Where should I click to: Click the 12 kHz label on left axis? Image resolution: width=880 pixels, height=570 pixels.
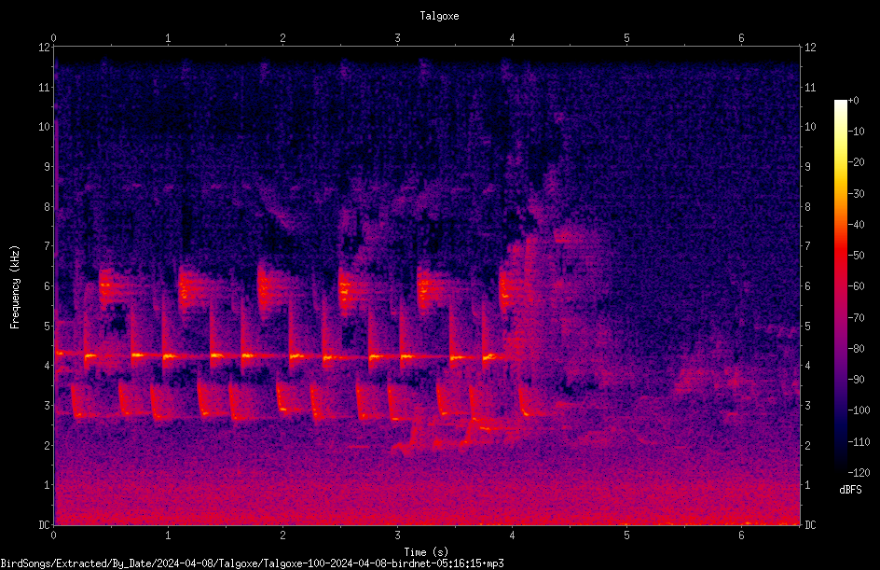45,48
